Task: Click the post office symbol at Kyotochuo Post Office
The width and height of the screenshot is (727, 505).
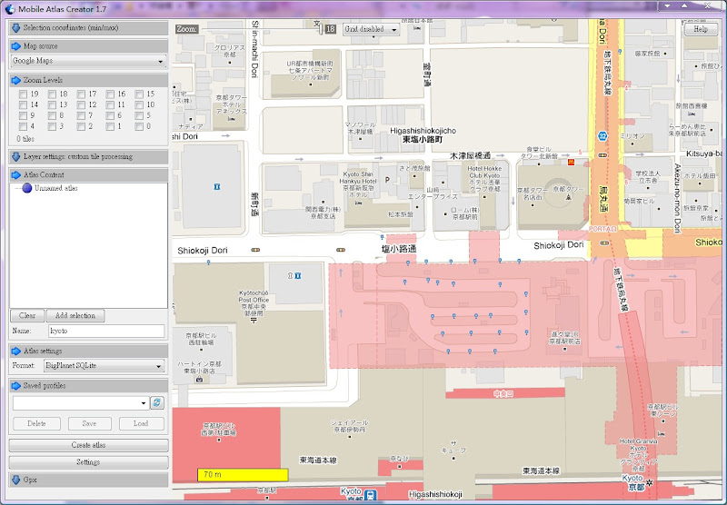Action: [x=254, y=320]
